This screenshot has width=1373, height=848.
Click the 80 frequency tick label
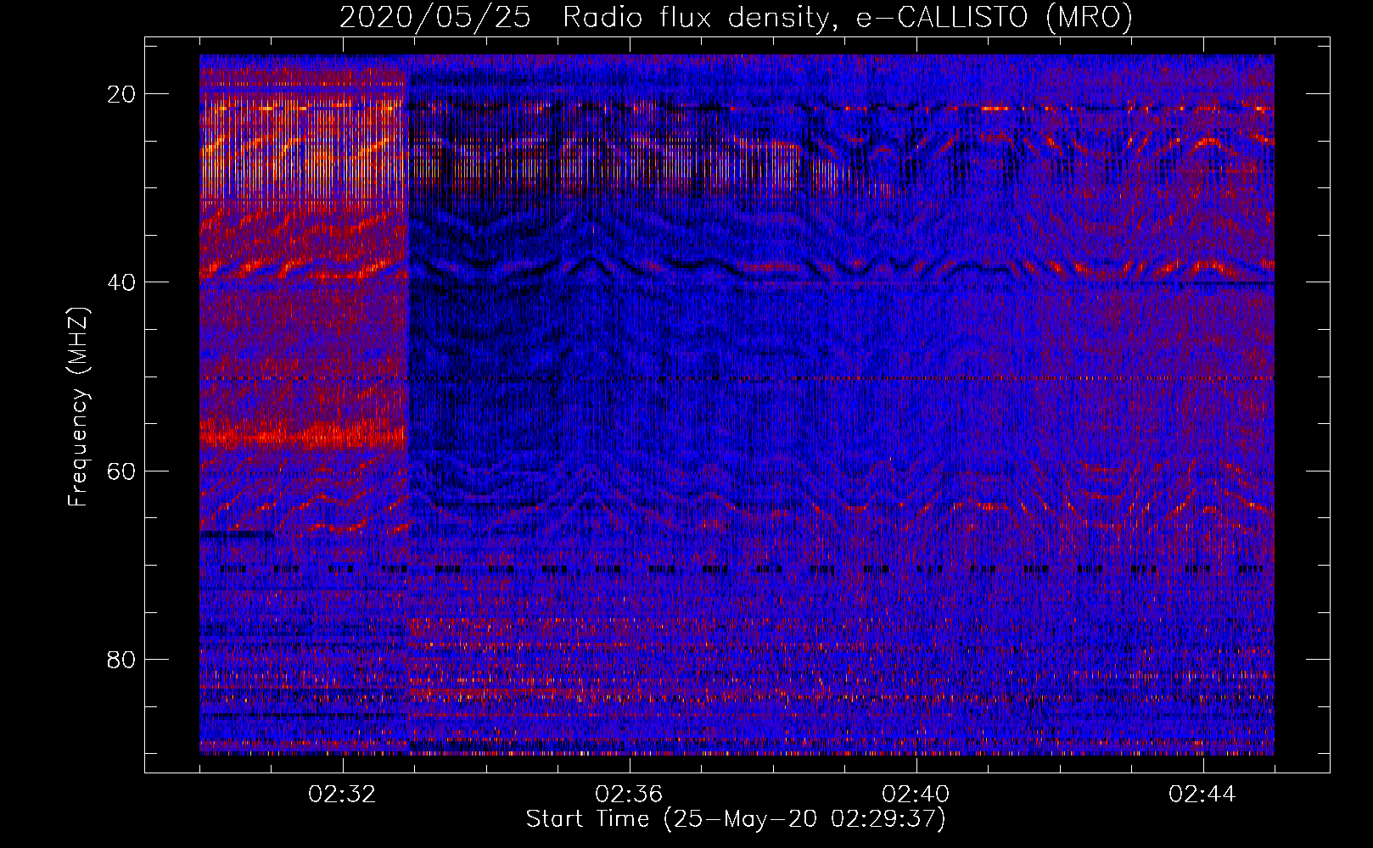pos(122,659)
